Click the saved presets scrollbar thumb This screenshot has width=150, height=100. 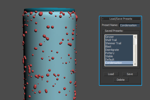[135, 53]
